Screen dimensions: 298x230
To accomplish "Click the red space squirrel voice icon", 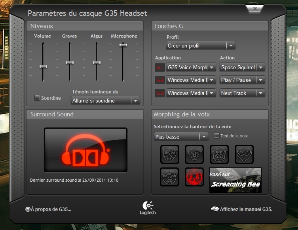I will [x=194, y=177].
